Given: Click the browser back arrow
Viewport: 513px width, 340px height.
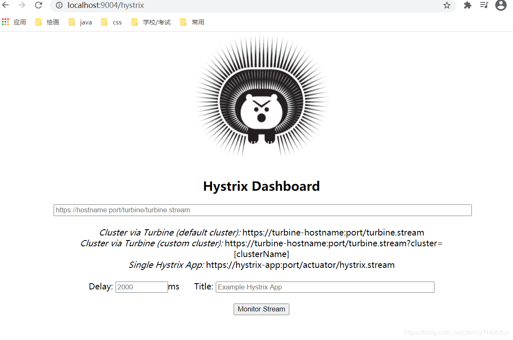Looking at the screenshot, I should pos(5,5).
